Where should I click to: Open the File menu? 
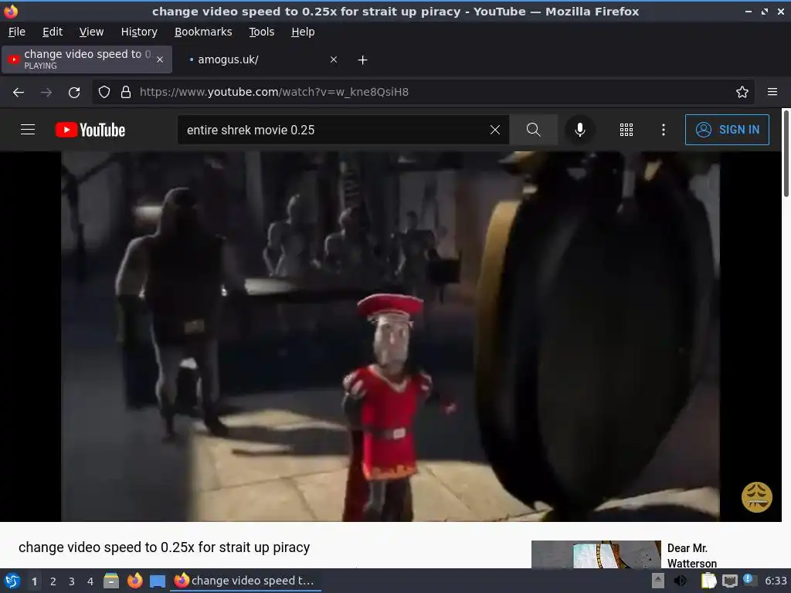[x=17, y=32]
